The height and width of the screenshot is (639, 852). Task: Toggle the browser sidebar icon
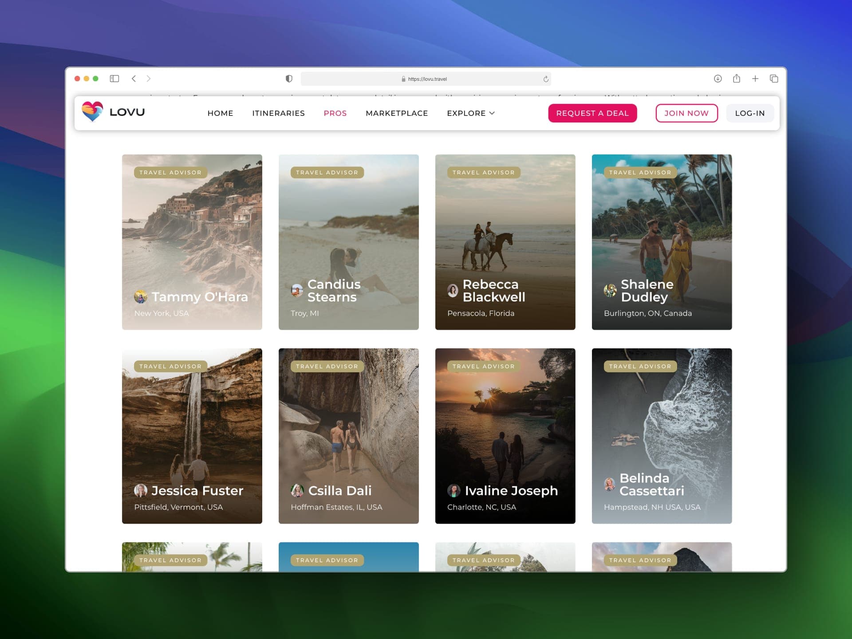pyautogui.click(x=114, y=79)
